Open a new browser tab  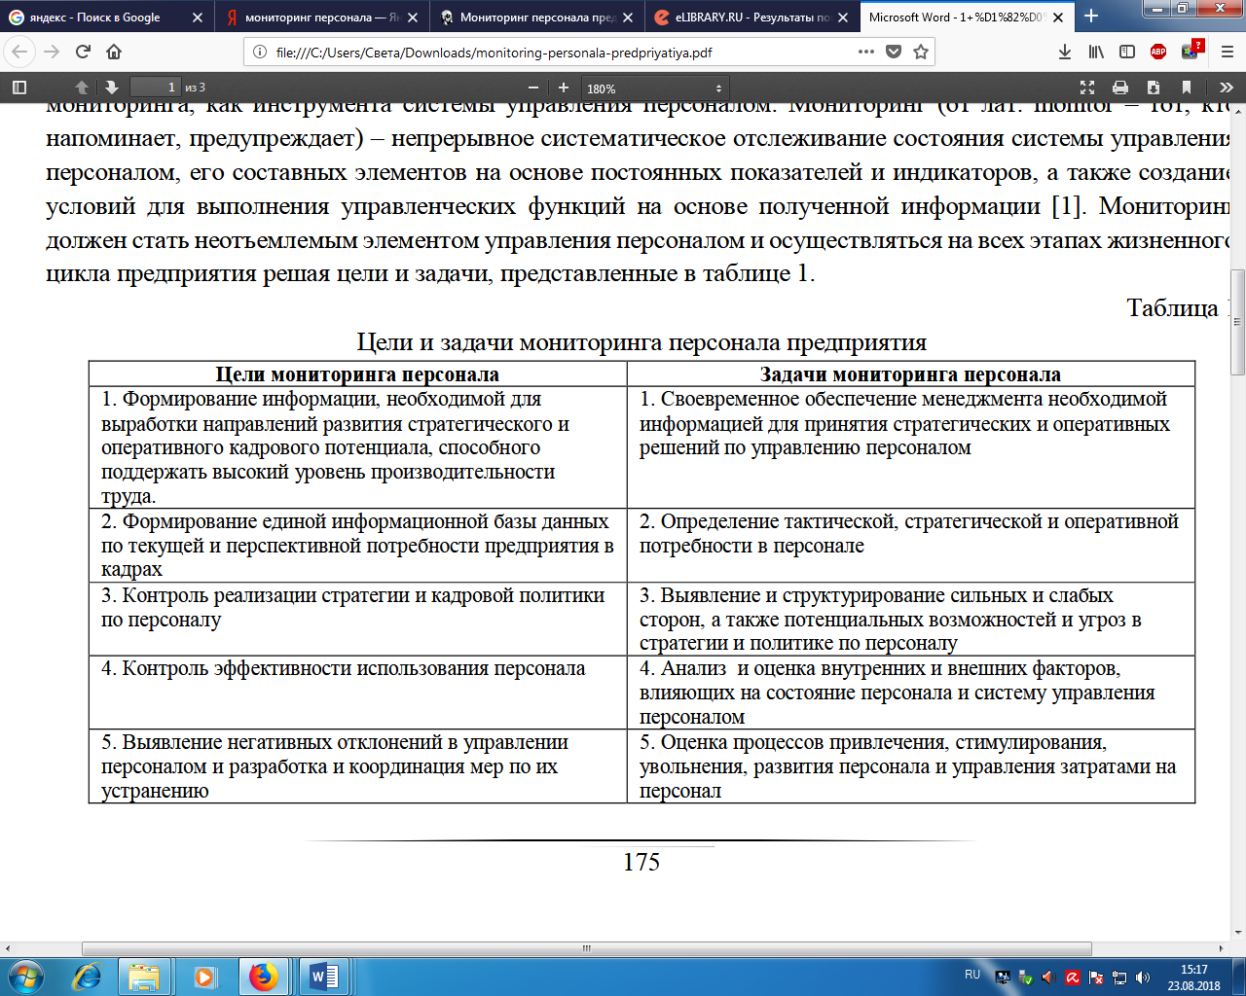point(1091,17)
